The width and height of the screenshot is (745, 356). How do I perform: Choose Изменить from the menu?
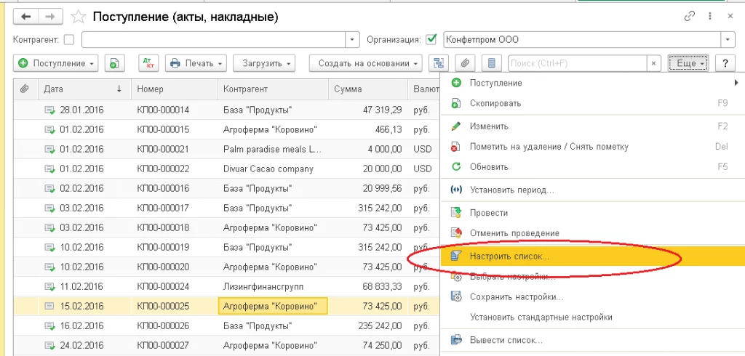click(593, 126)
